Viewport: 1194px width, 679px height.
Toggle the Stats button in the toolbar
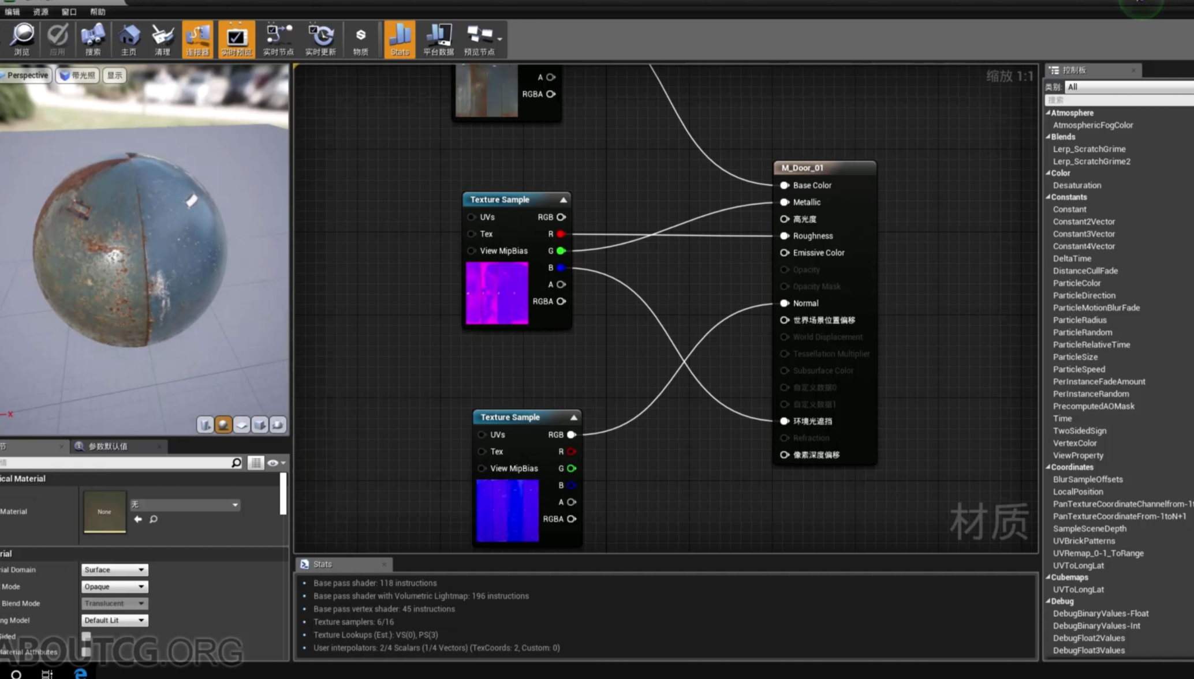pyautogui.click(x=400, y=39)
